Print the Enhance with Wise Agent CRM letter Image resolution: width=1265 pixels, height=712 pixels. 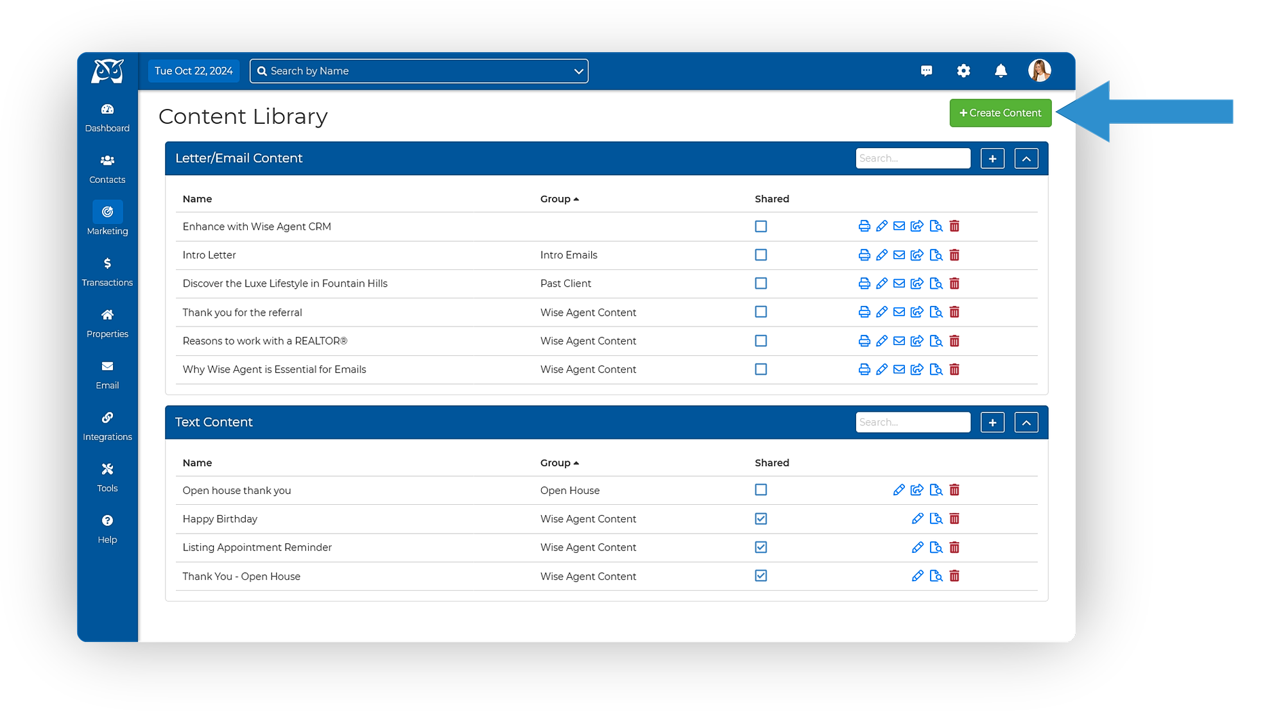(x=864, y=226)
